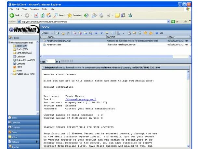Go to the IE Home page

48,15
